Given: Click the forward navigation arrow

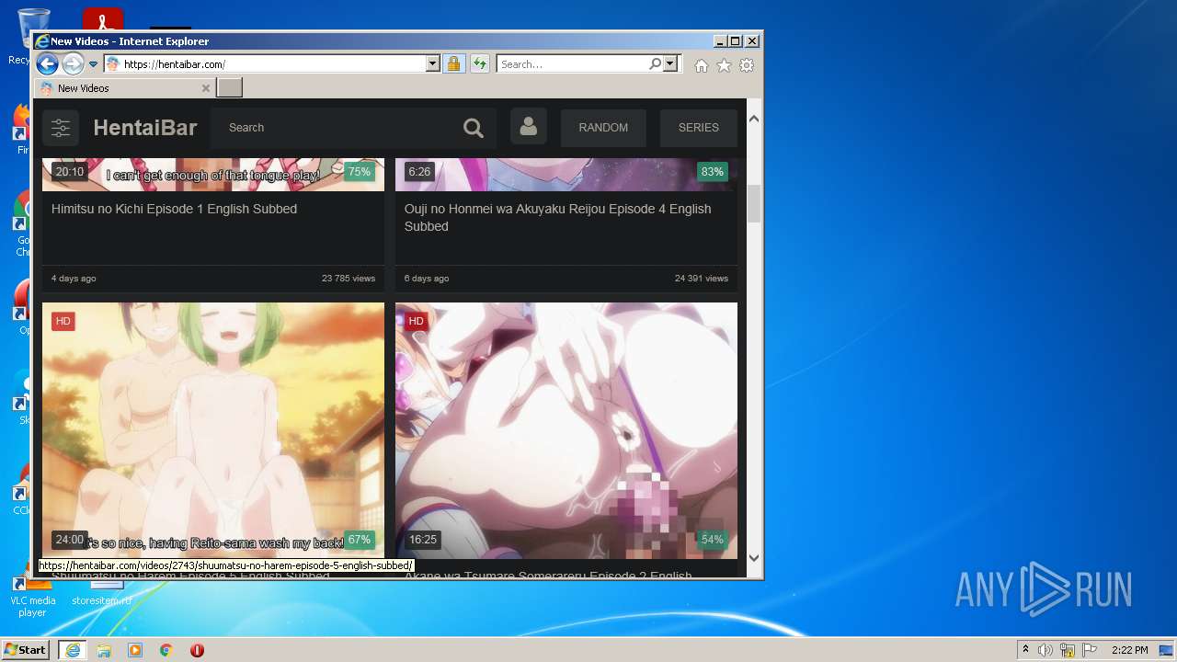Looking at the screenshot, I should [73, 64].
